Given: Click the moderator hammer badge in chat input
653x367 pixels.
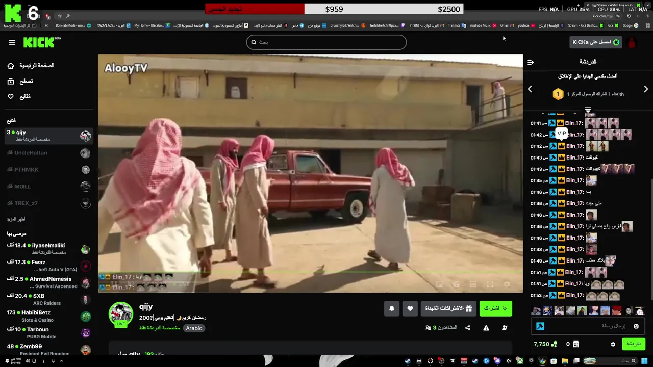Looking at the screenshot, I should tap(540, 326).
